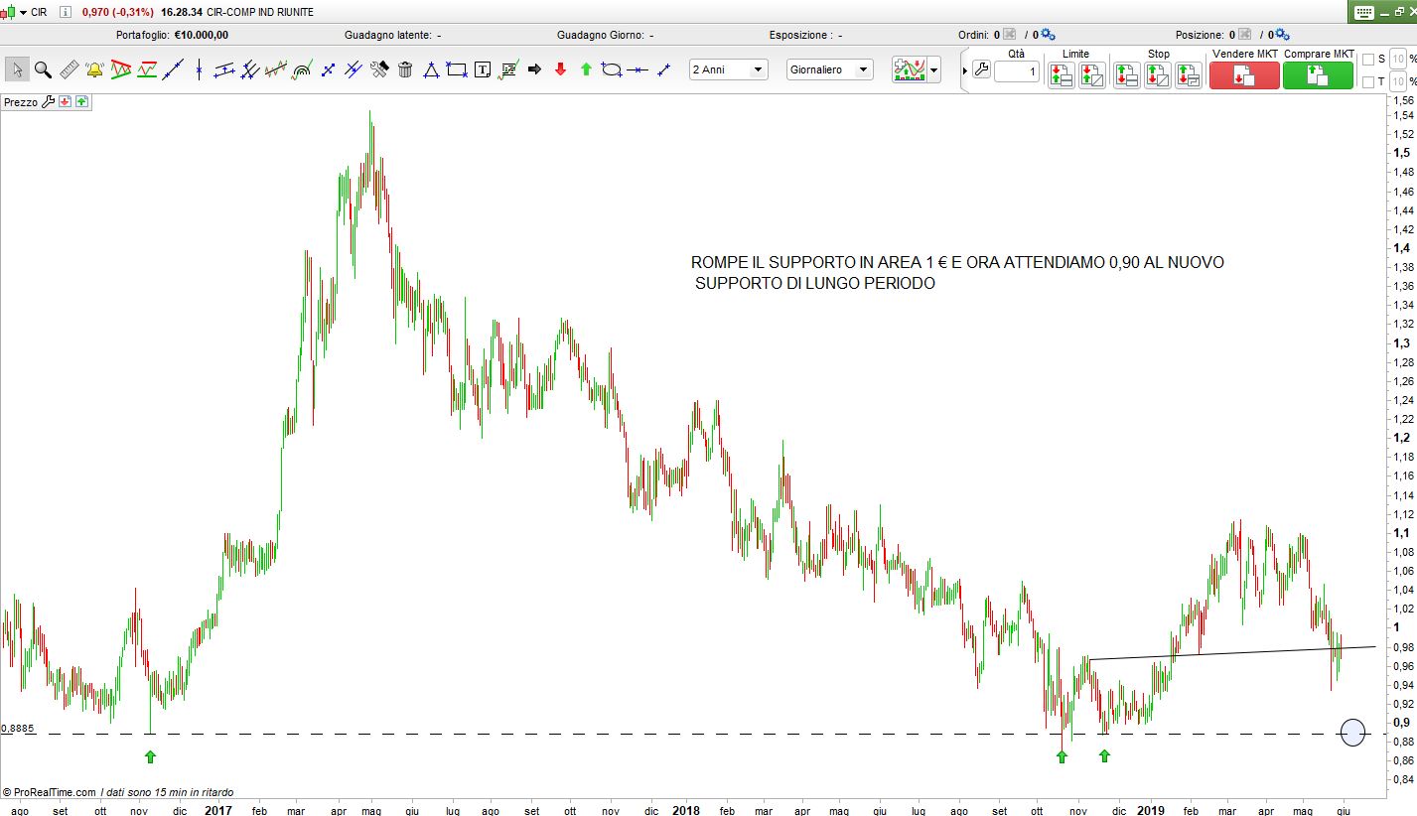Viewport: 1417px width, 816px height.
Task: Click the green Comprare MKT button
Action: pyautogui.click(x=1318, y=75)
